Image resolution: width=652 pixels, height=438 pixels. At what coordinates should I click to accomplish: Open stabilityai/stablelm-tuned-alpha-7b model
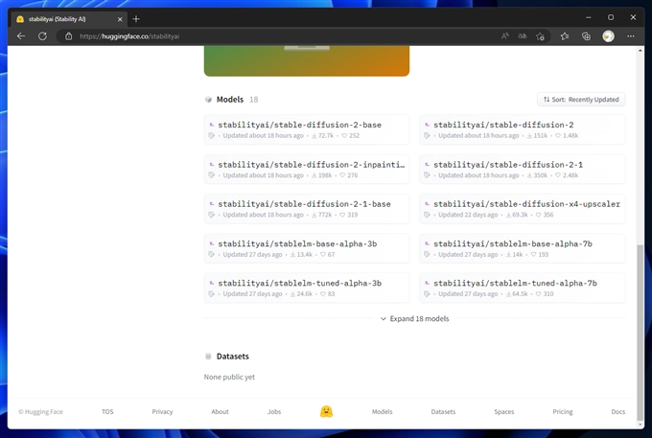tap(522, 288)
